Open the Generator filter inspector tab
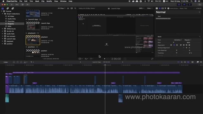The image size is (203, 114). point(165,9)
